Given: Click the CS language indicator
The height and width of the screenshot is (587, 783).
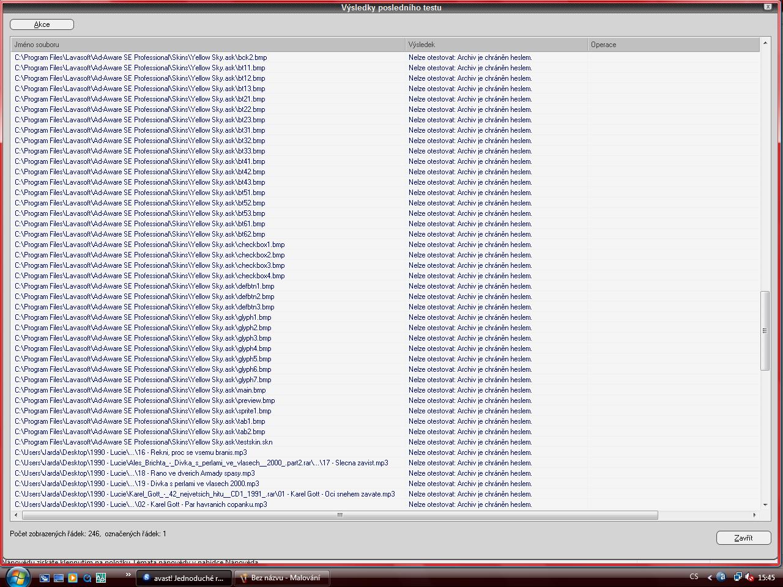Looking at the screenshot, I should [x=694, y=577].
